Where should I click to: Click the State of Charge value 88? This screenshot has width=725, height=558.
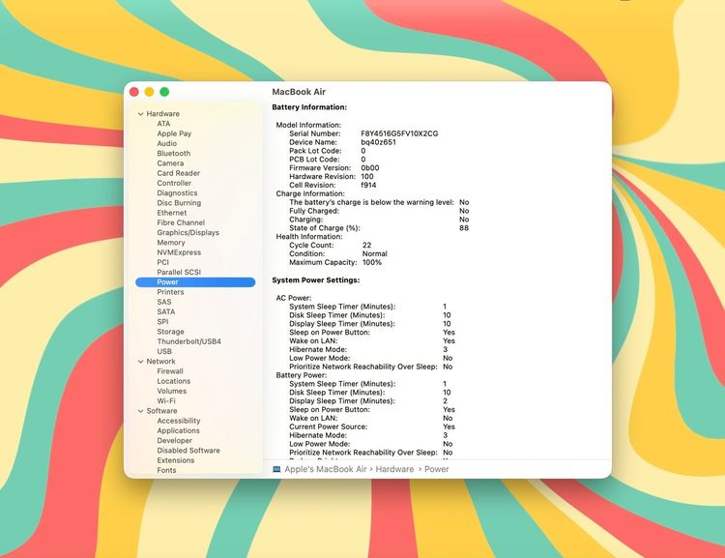(x=464, y=228)
